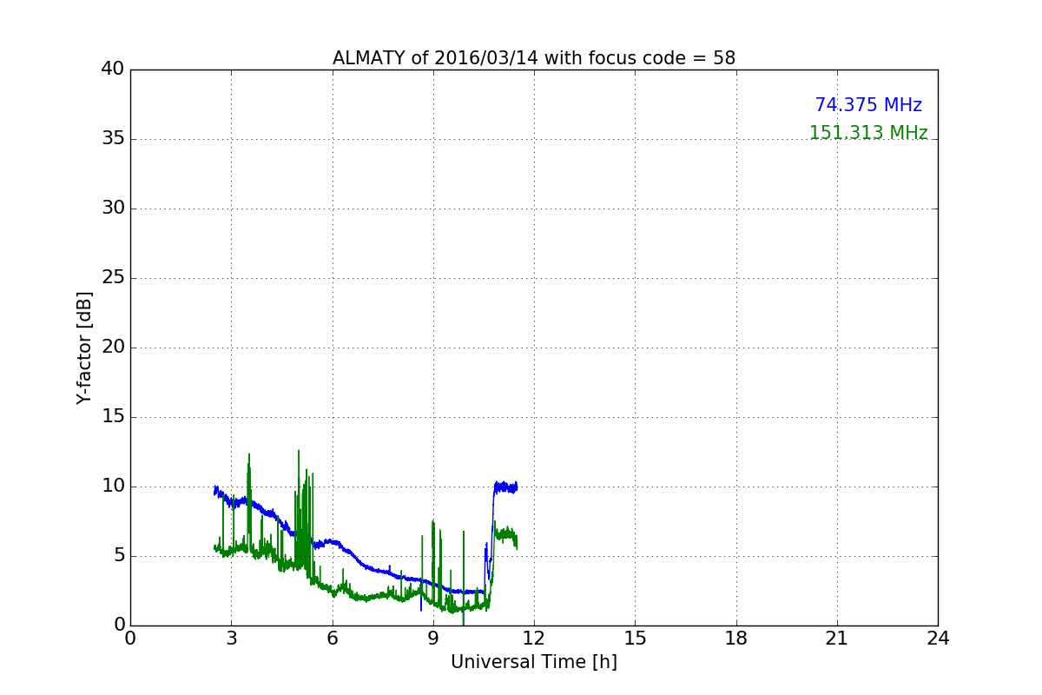The width and height of the screenshot is (1042, 695).
Task: Click the y-axis tick label '15'
Action: pyautogui.click(x=113, y=417)
